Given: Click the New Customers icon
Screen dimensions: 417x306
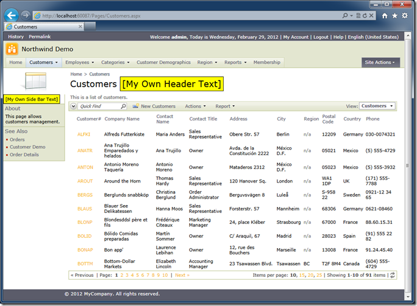Looking at the screenshot, I should [135, 106].
